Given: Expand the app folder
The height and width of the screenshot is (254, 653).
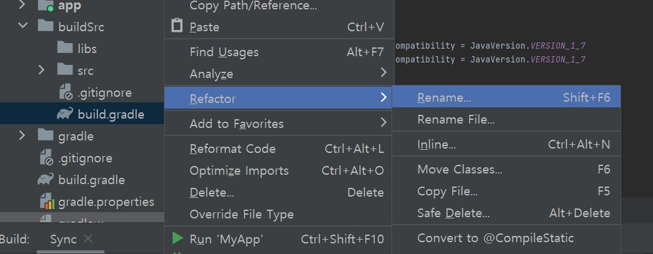Looking at the screenshot, I should (x=22, y=5).
